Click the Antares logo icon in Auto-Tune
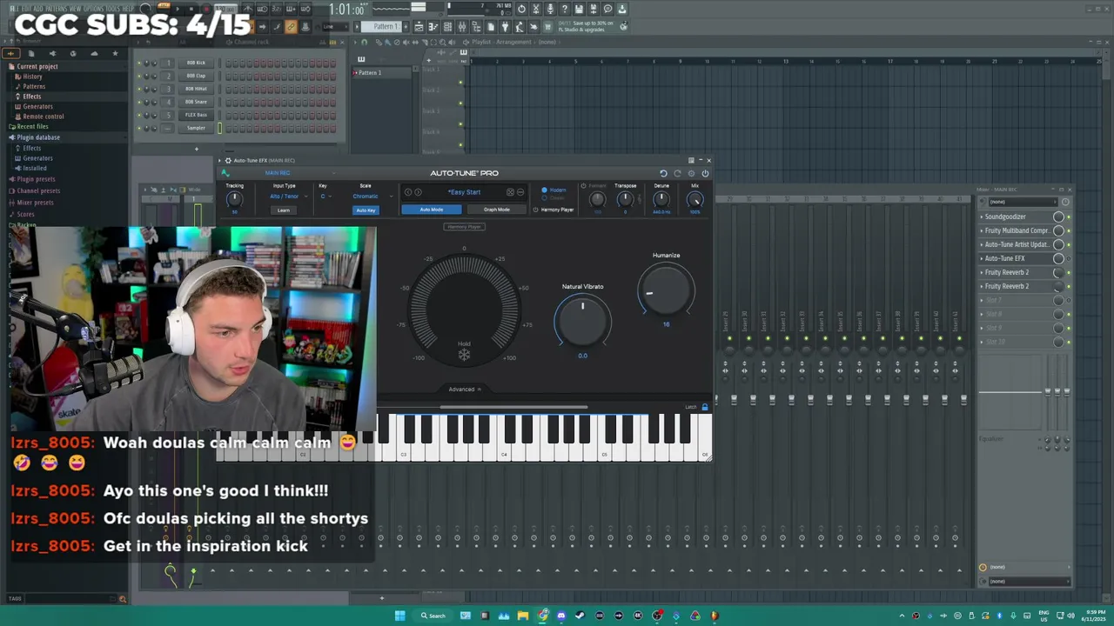The height and width of the screenshot is (626, 1114). pyautogui.click(x=225, y=173)
